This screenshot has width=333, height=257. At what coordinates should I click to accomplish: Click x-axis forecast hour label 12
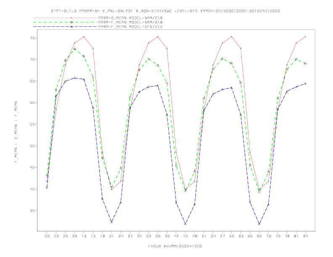tap(84, 236)
